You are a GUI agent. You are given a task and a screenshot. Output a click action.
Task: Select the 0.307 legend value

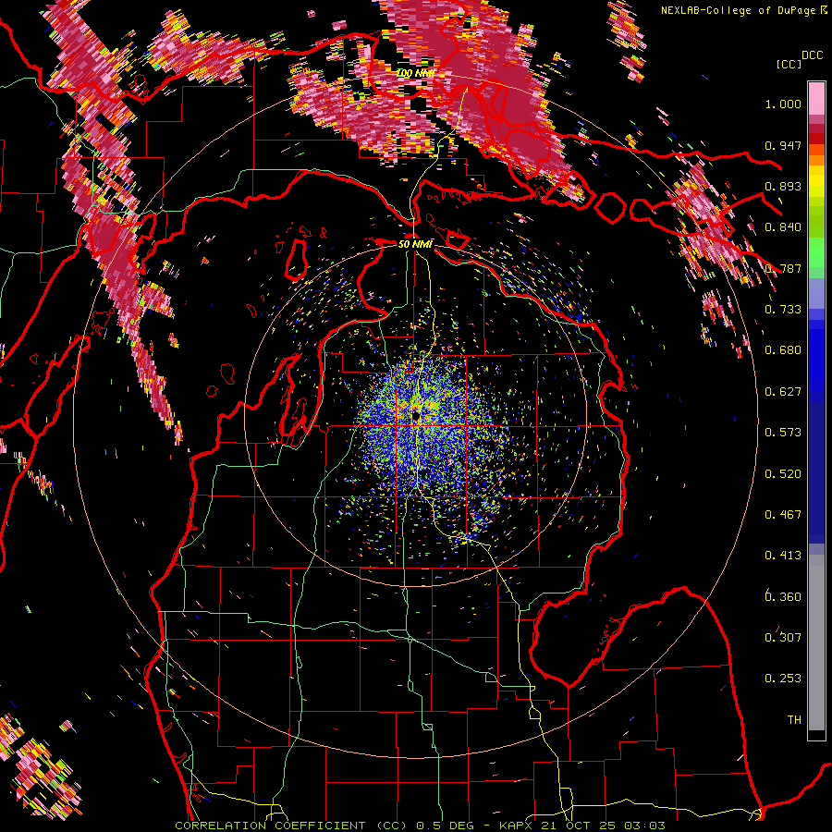pyautogui.click(x=783, y=638)
